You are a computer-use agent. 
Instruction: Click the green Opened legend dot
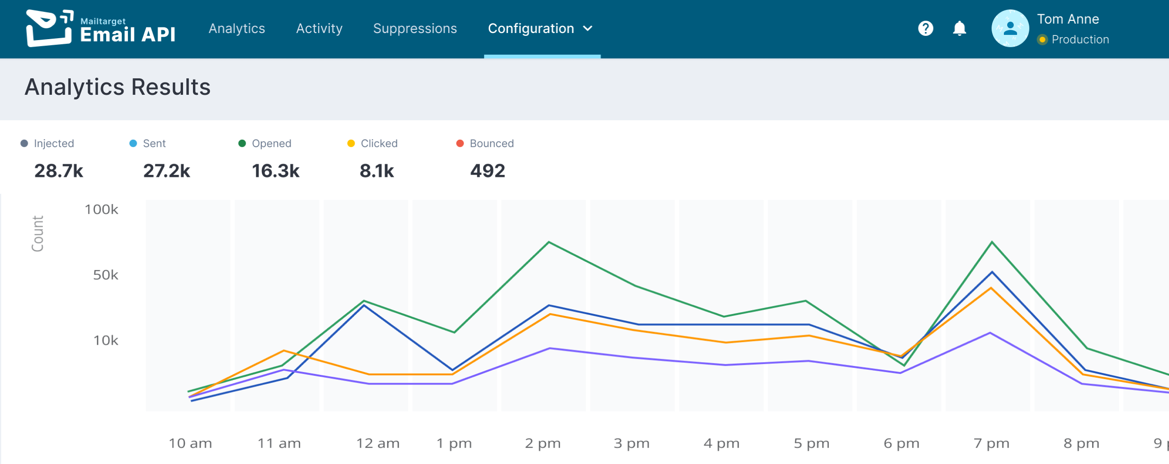pyautogui.click(x=242, y=143)
